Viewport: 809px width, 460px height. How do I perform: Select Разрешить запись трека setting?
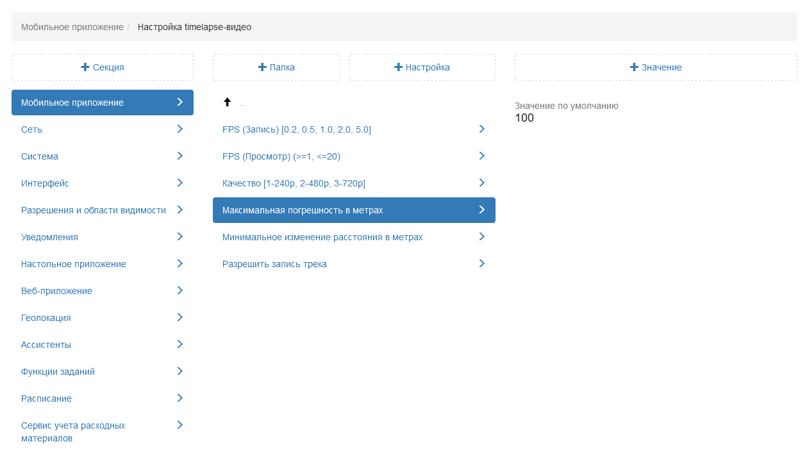point(274,264)
